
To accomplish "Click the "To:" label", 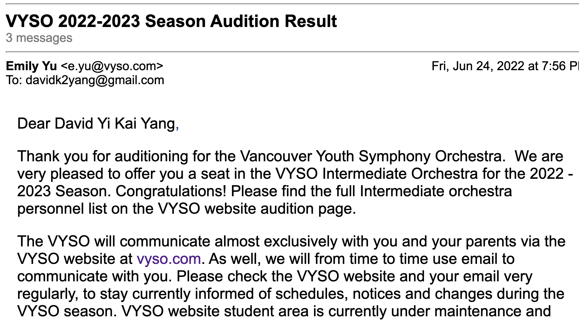I will point(14,80).
